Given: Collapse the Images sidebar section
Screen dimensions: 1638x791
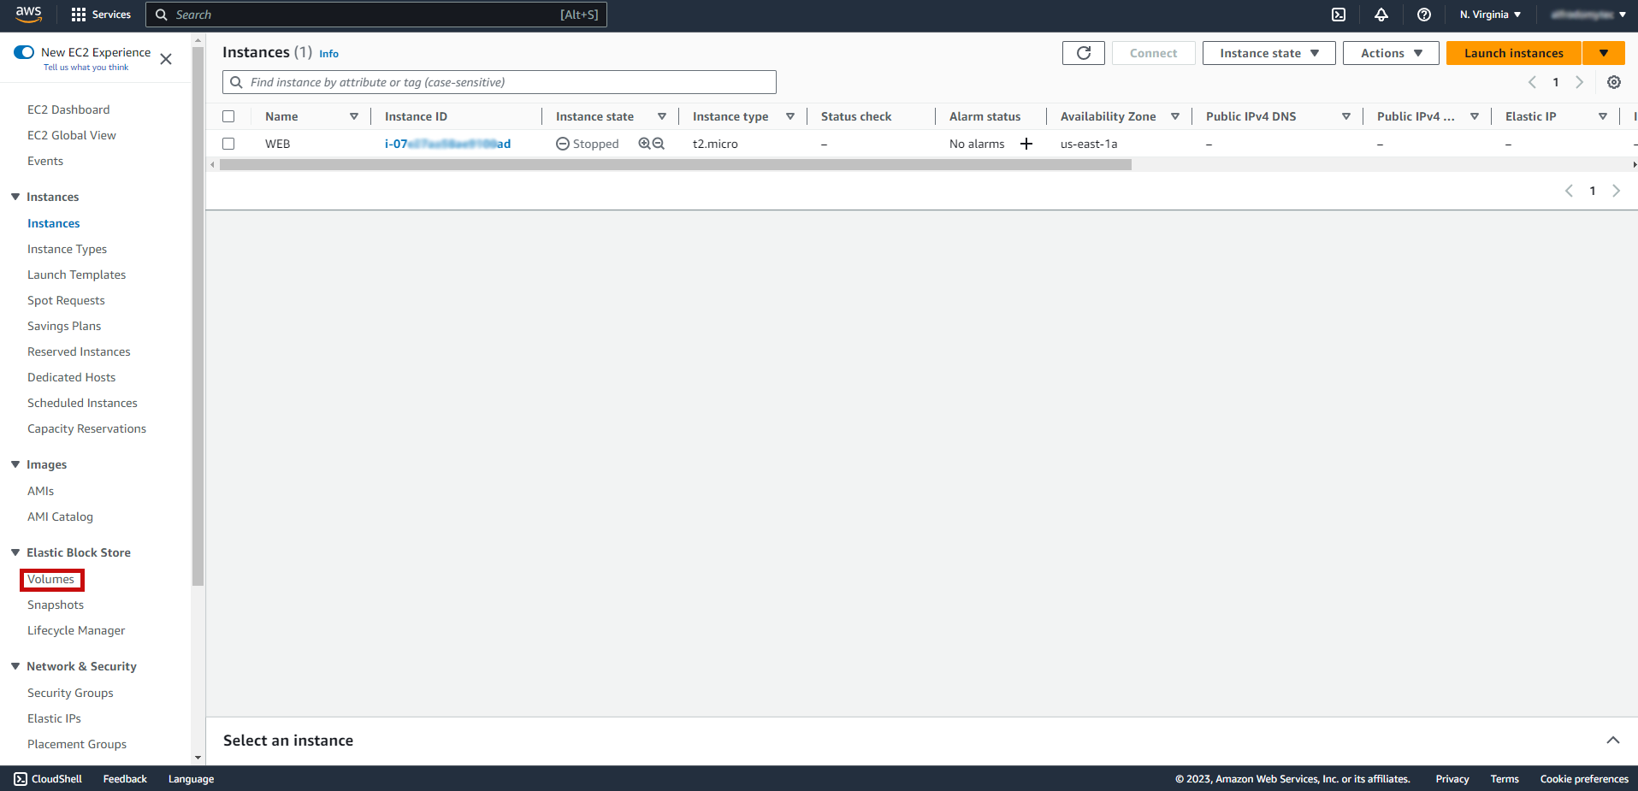Looking at the screenshot, I should point(15,464).
